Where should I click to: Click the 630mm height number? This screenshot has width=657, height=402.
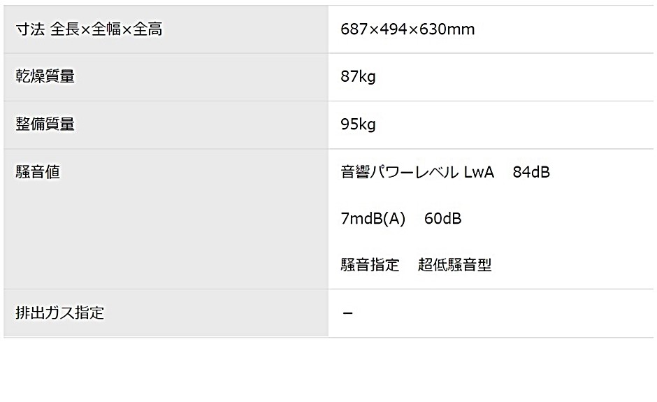[x=447, y=29]
